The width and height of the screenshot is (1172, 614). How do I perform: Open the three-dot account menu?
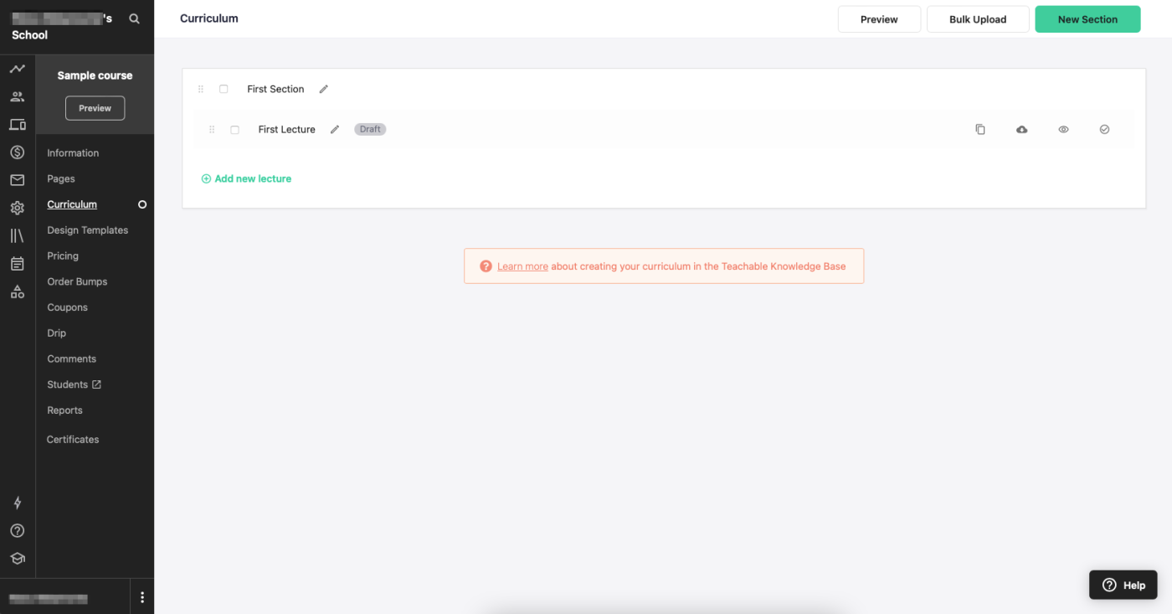142,597
